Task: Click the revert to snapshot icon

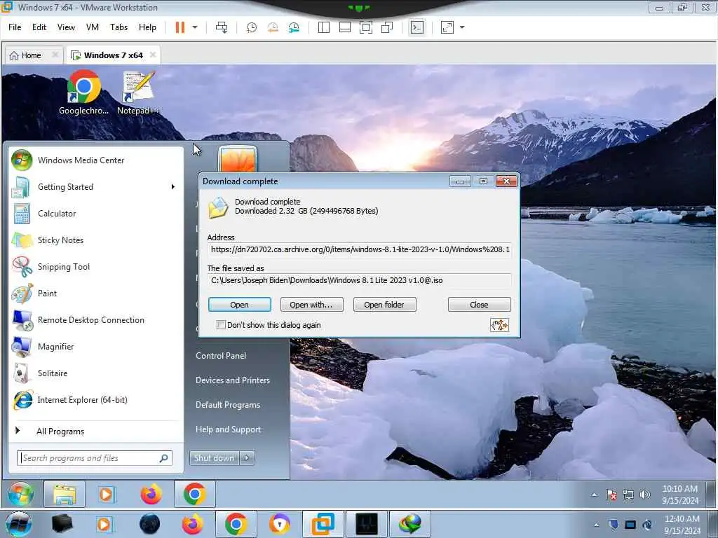Action: pos(273,27)
